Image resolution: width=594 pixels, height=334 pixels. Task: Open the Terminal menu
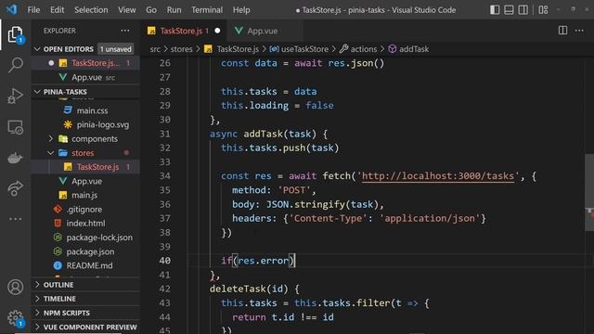pyautogui.click(x=206, y=10)
